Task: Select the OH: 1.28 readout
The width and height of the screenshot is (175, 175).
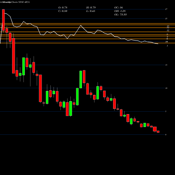Action: coord(120,11)
